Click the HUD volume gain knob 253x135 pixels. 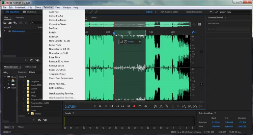(125, 42)
